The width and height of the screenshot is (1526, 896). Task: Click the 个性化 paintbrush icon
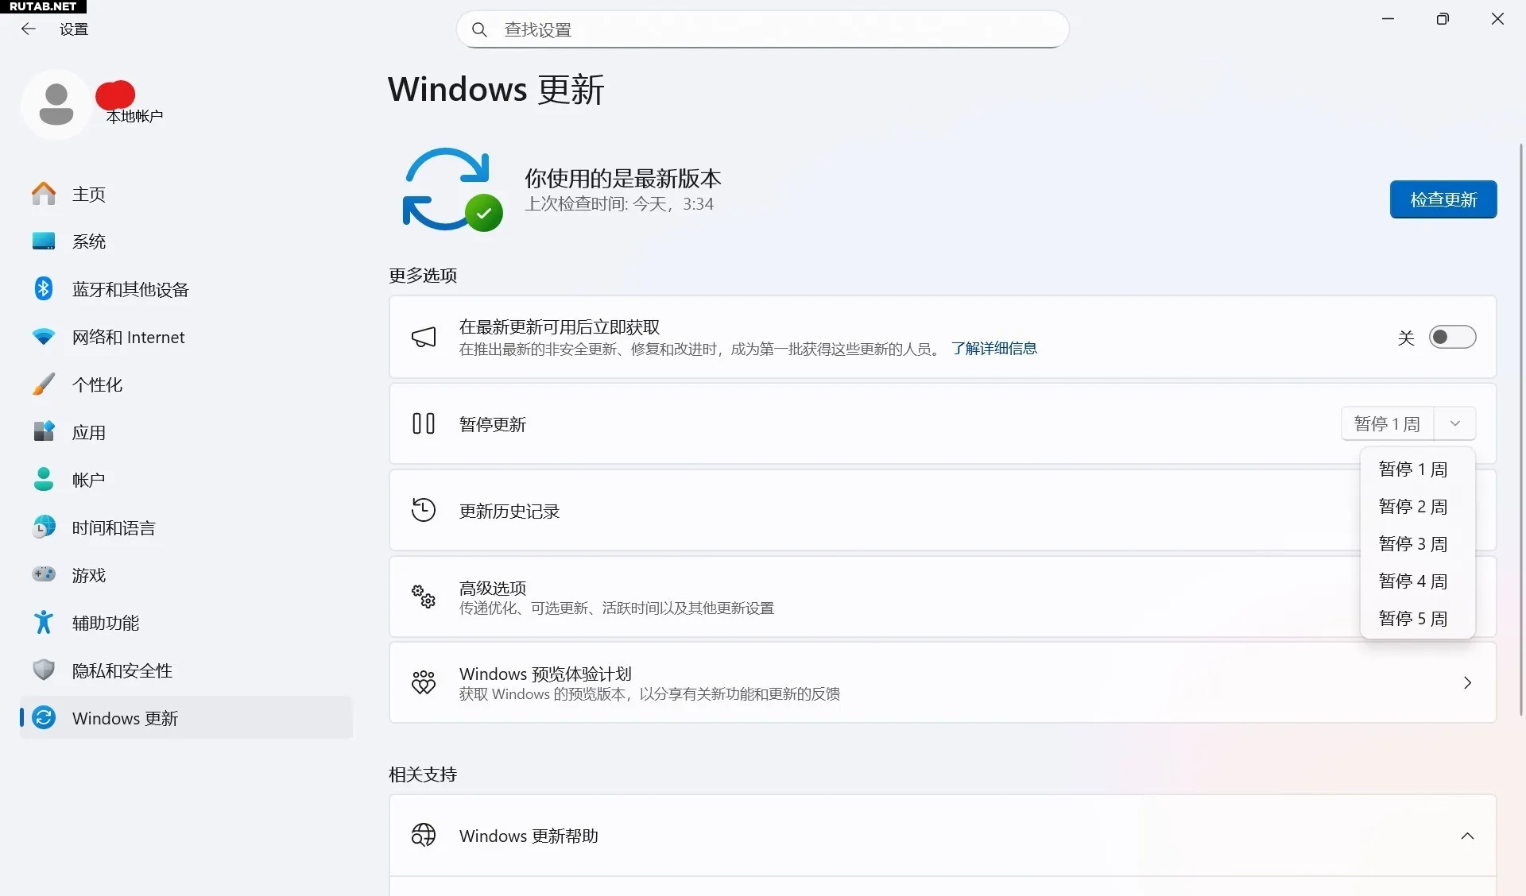44,384
